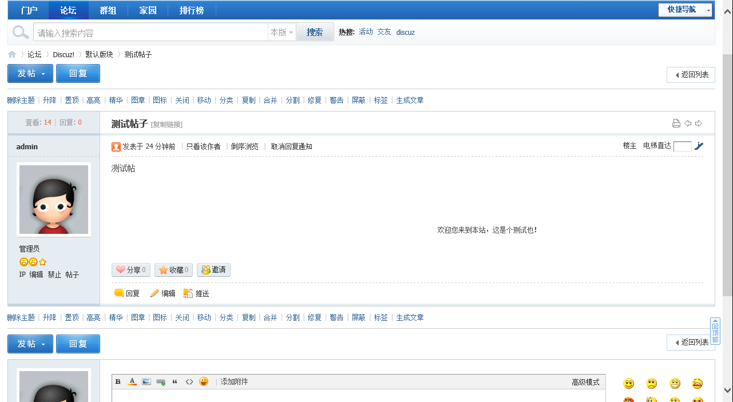Insert code block in reply editor
The height and width of the screenshot is (402, 733).
coord(189,382)
